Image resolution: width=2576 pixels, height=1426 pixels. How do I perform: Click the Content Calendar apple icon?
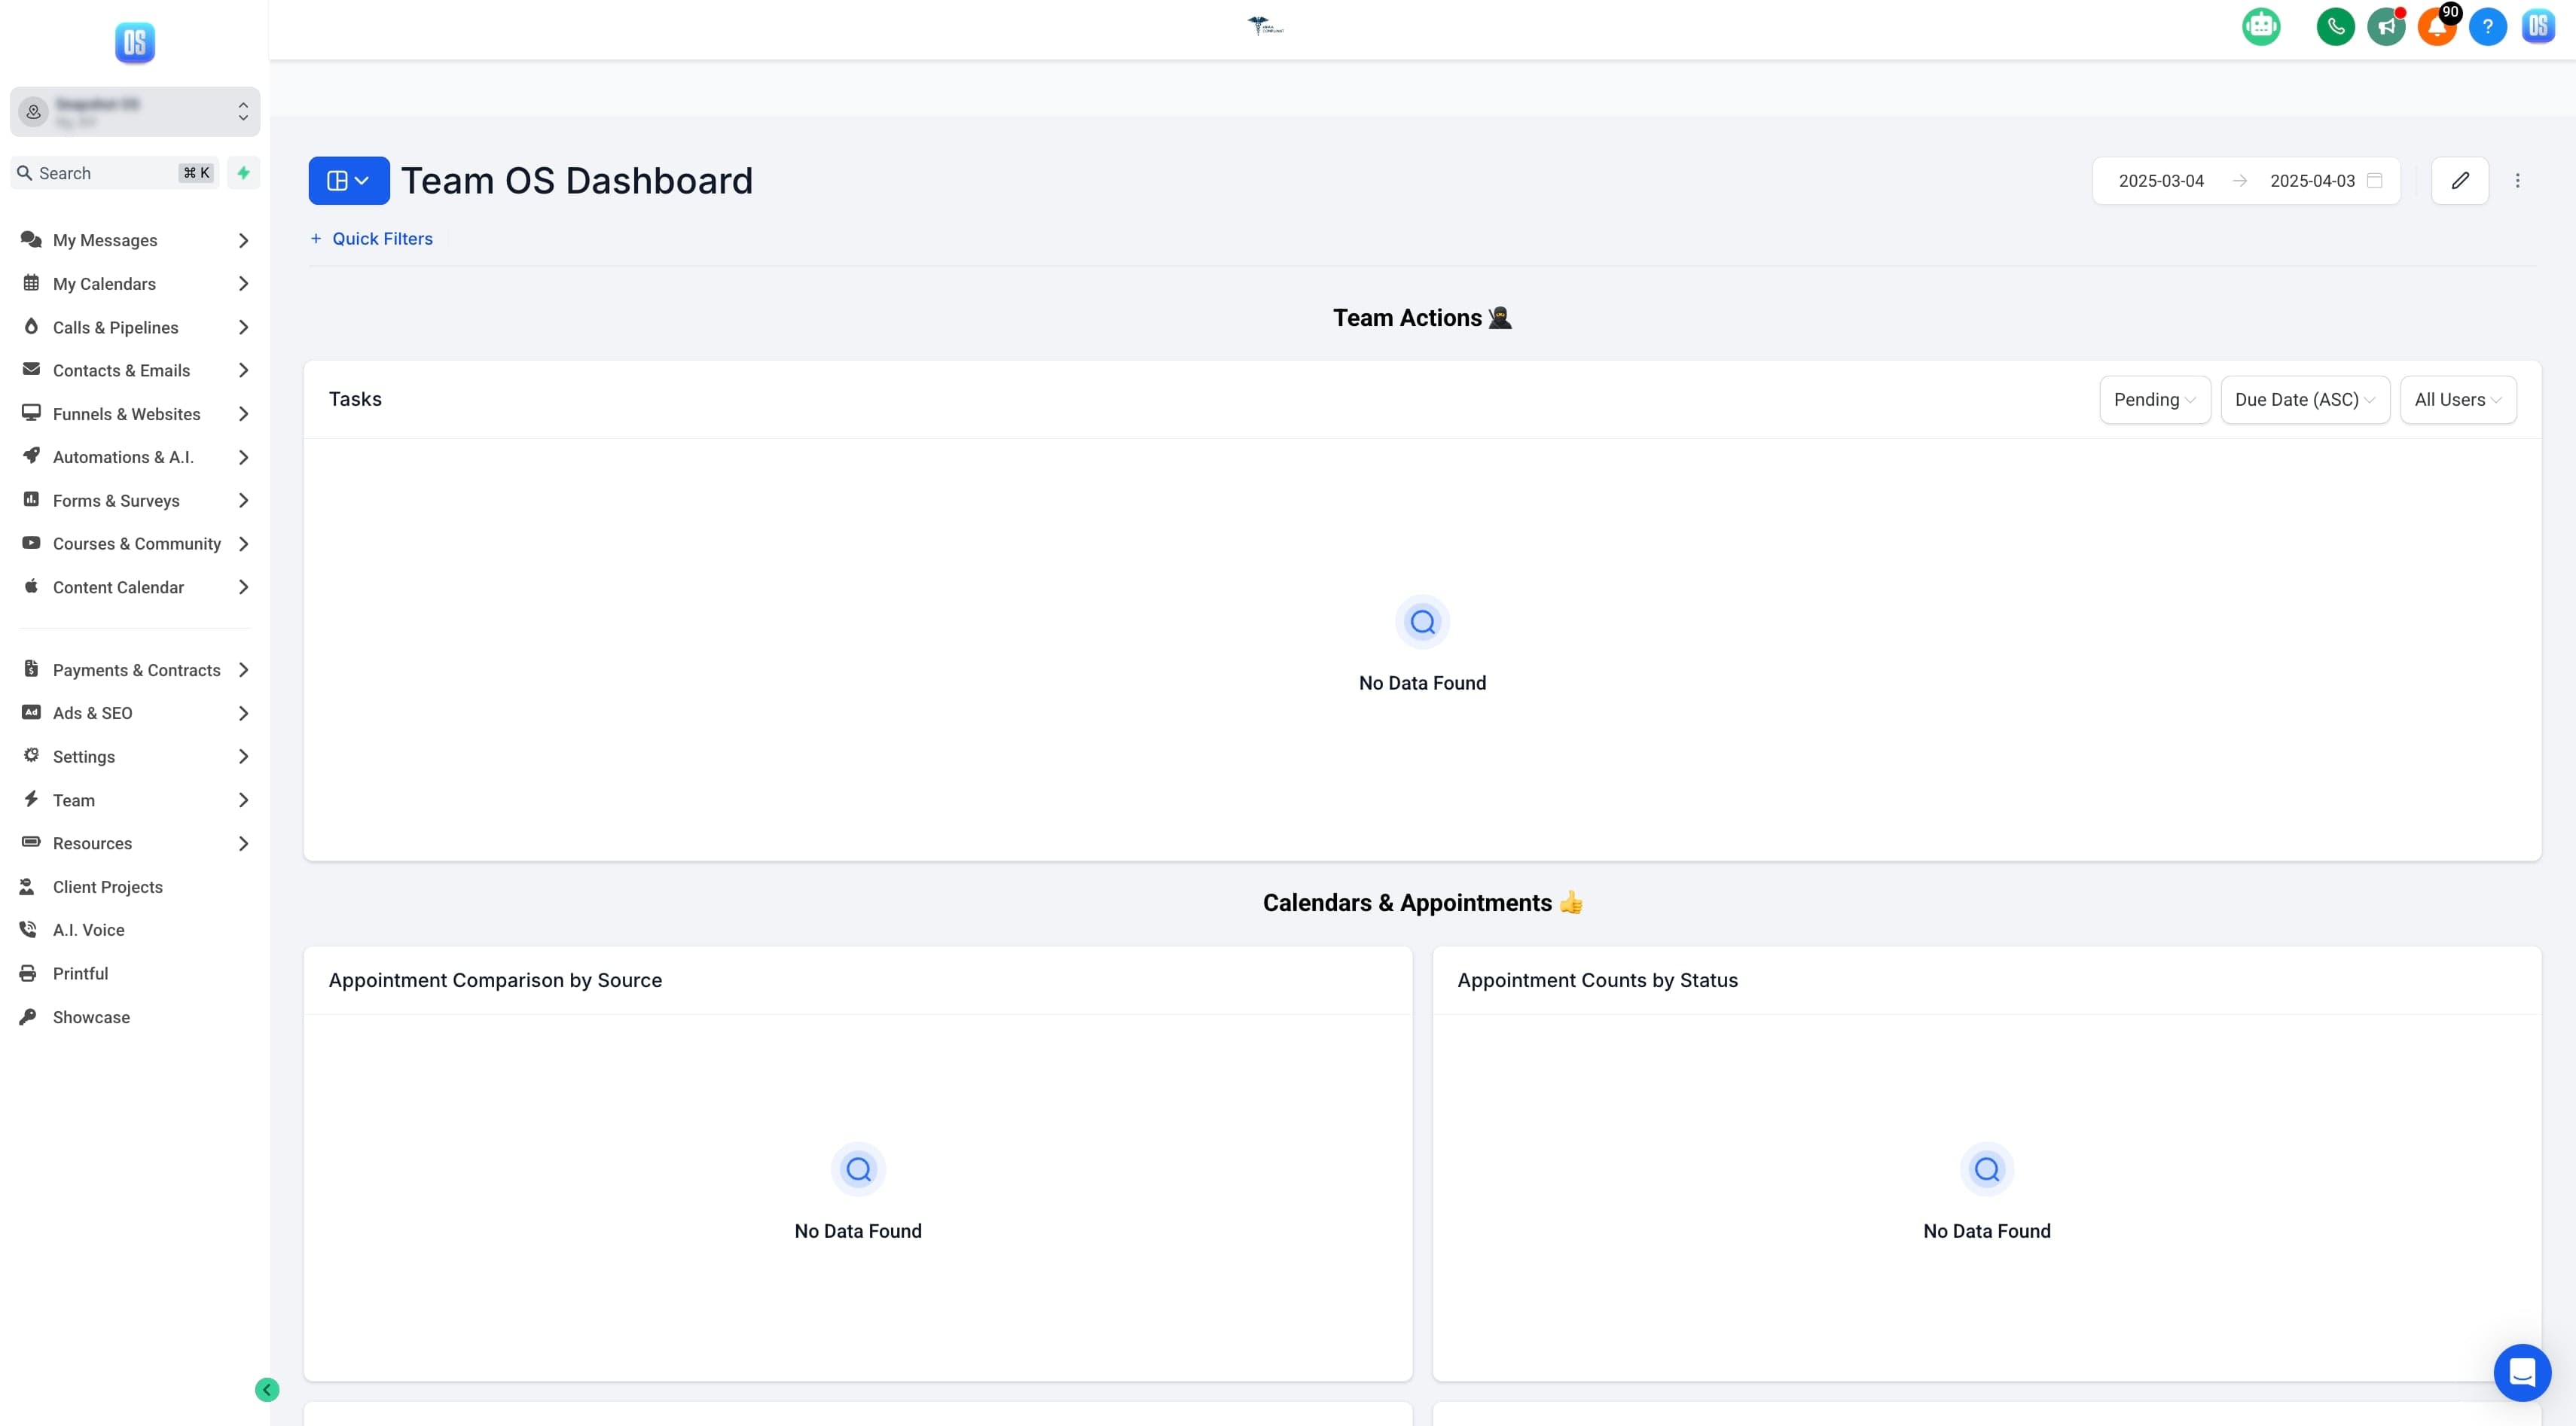(x=31, y=587)
